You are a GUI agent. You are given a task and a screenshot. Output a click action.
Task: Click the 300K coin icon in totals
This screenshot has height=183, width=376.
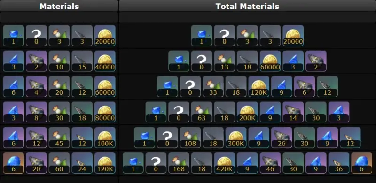pyautogui.click(x=236, y=137)
